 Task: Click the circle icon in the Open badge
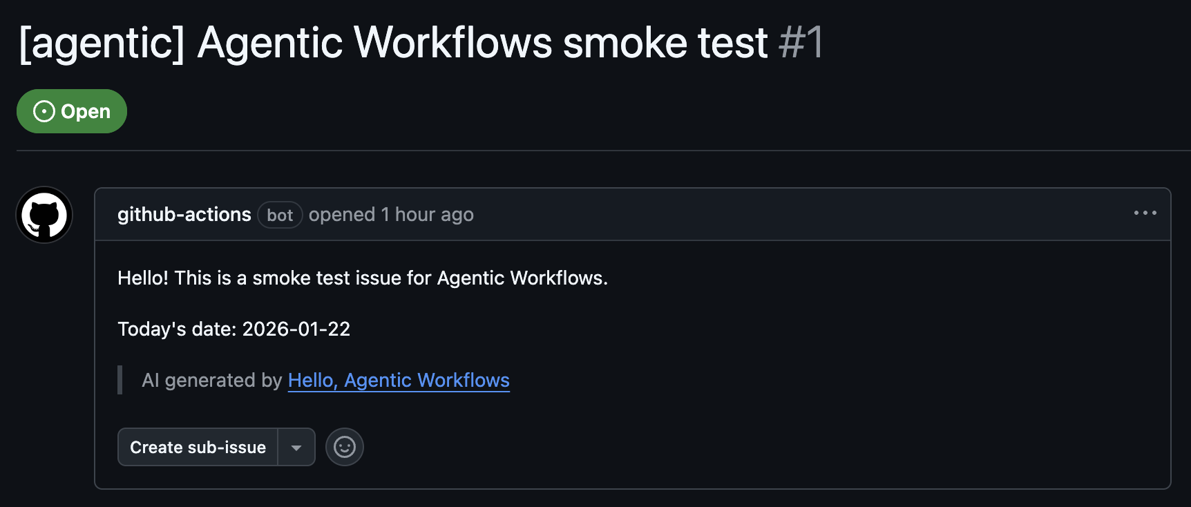pyautogui.click(x=44, y=111)
